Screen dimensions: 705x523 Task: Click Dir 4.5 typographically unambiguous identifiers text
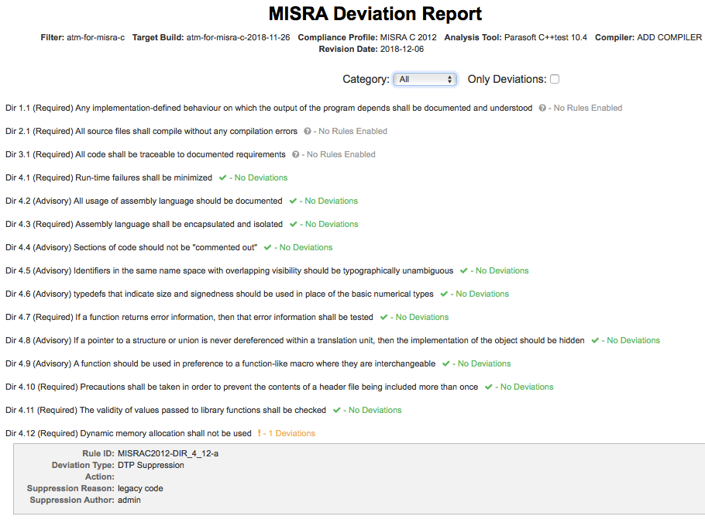[229, 270]
